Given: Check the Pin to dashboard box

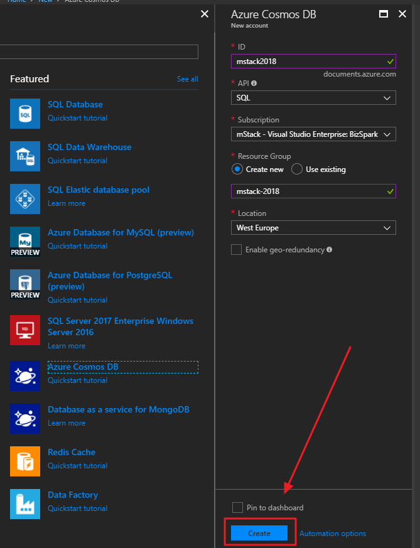Looking at the screenshot, I should pos(237,507).
